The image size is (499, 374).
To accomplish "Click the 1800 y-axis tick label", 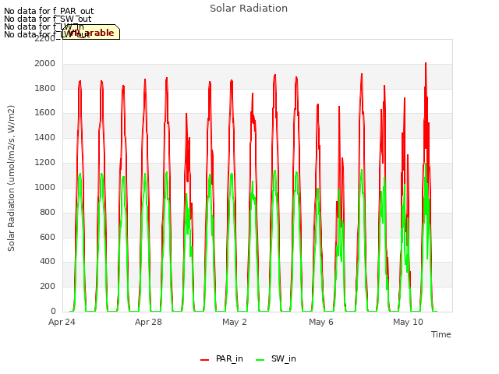I will [45, 88].
